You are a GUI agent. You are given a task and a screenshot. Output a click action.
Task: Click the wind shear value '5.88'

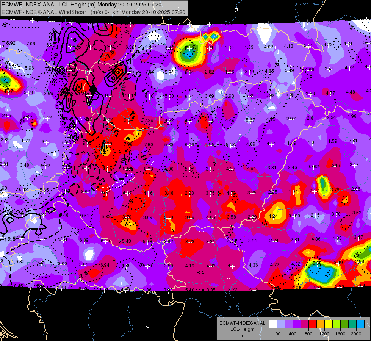[x=359, y=261]
